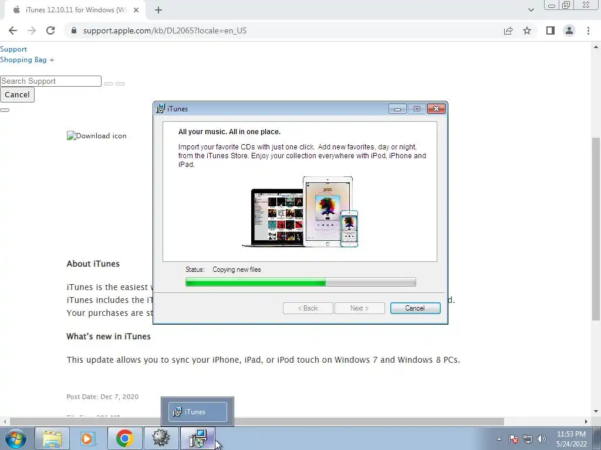Close the iTunes 12.10.11 browser tab
601x450 pixels.
click(136, 10)
